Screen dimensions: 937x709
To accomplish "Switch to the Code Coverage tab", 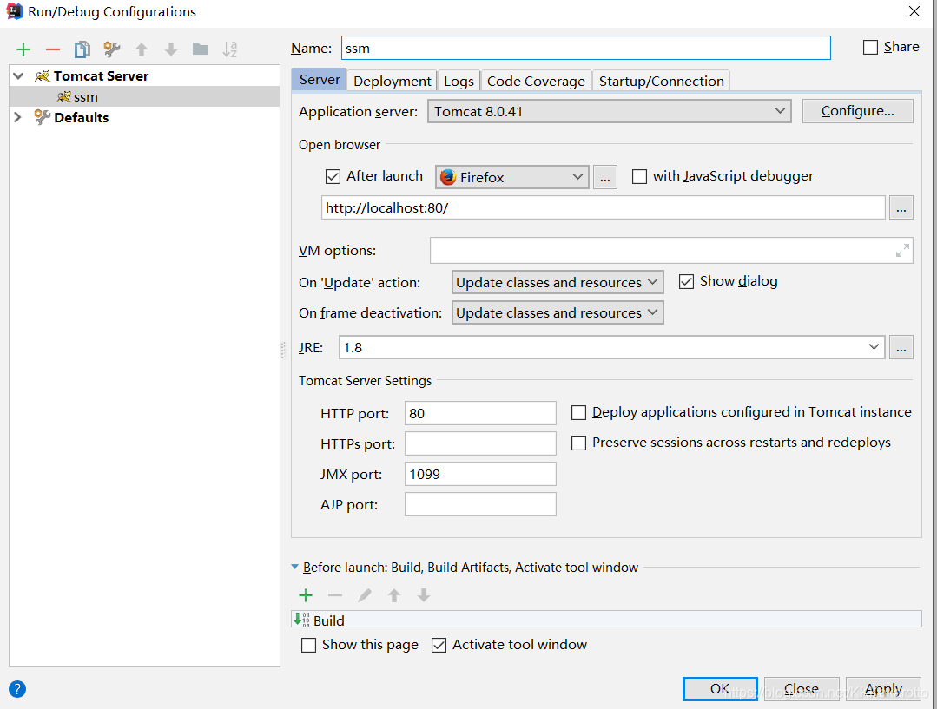I will coord(536,81).
